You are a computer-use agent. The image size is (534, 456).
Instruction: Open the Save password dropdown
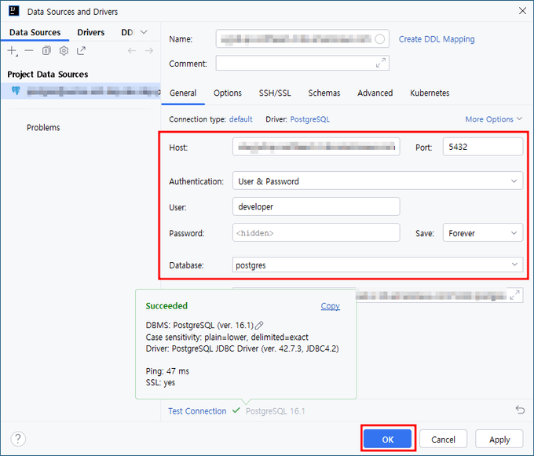(x=482, y=233)
